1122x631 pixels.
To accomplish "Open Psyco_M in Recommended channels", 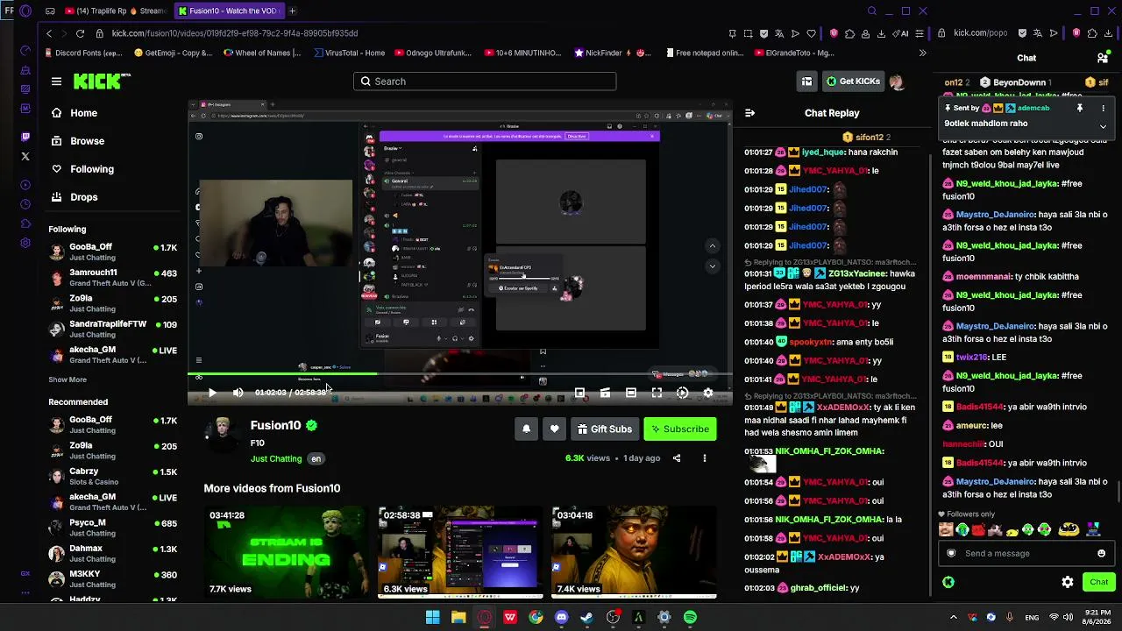I will pos(113,528).
